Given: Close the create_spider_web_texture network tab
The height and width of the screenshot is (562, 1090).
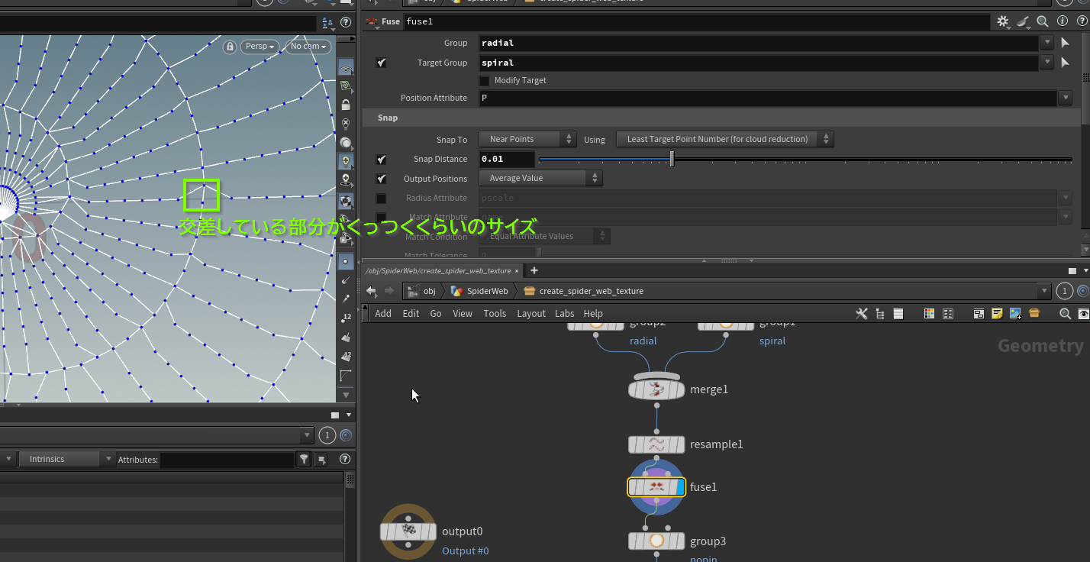Looking at the screenshot, I should point(517,271).
